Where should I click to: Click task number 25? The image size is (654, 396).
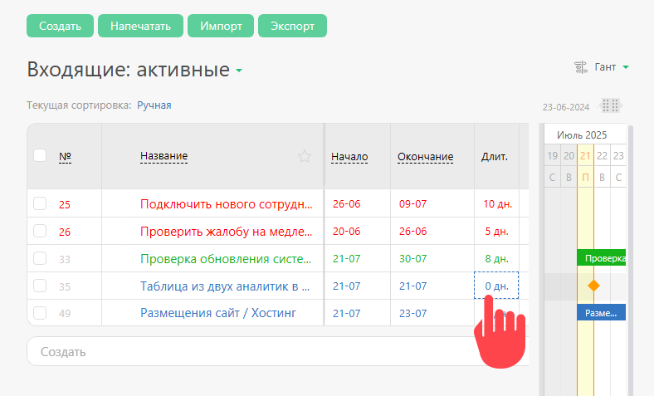[x=65, y=204]
